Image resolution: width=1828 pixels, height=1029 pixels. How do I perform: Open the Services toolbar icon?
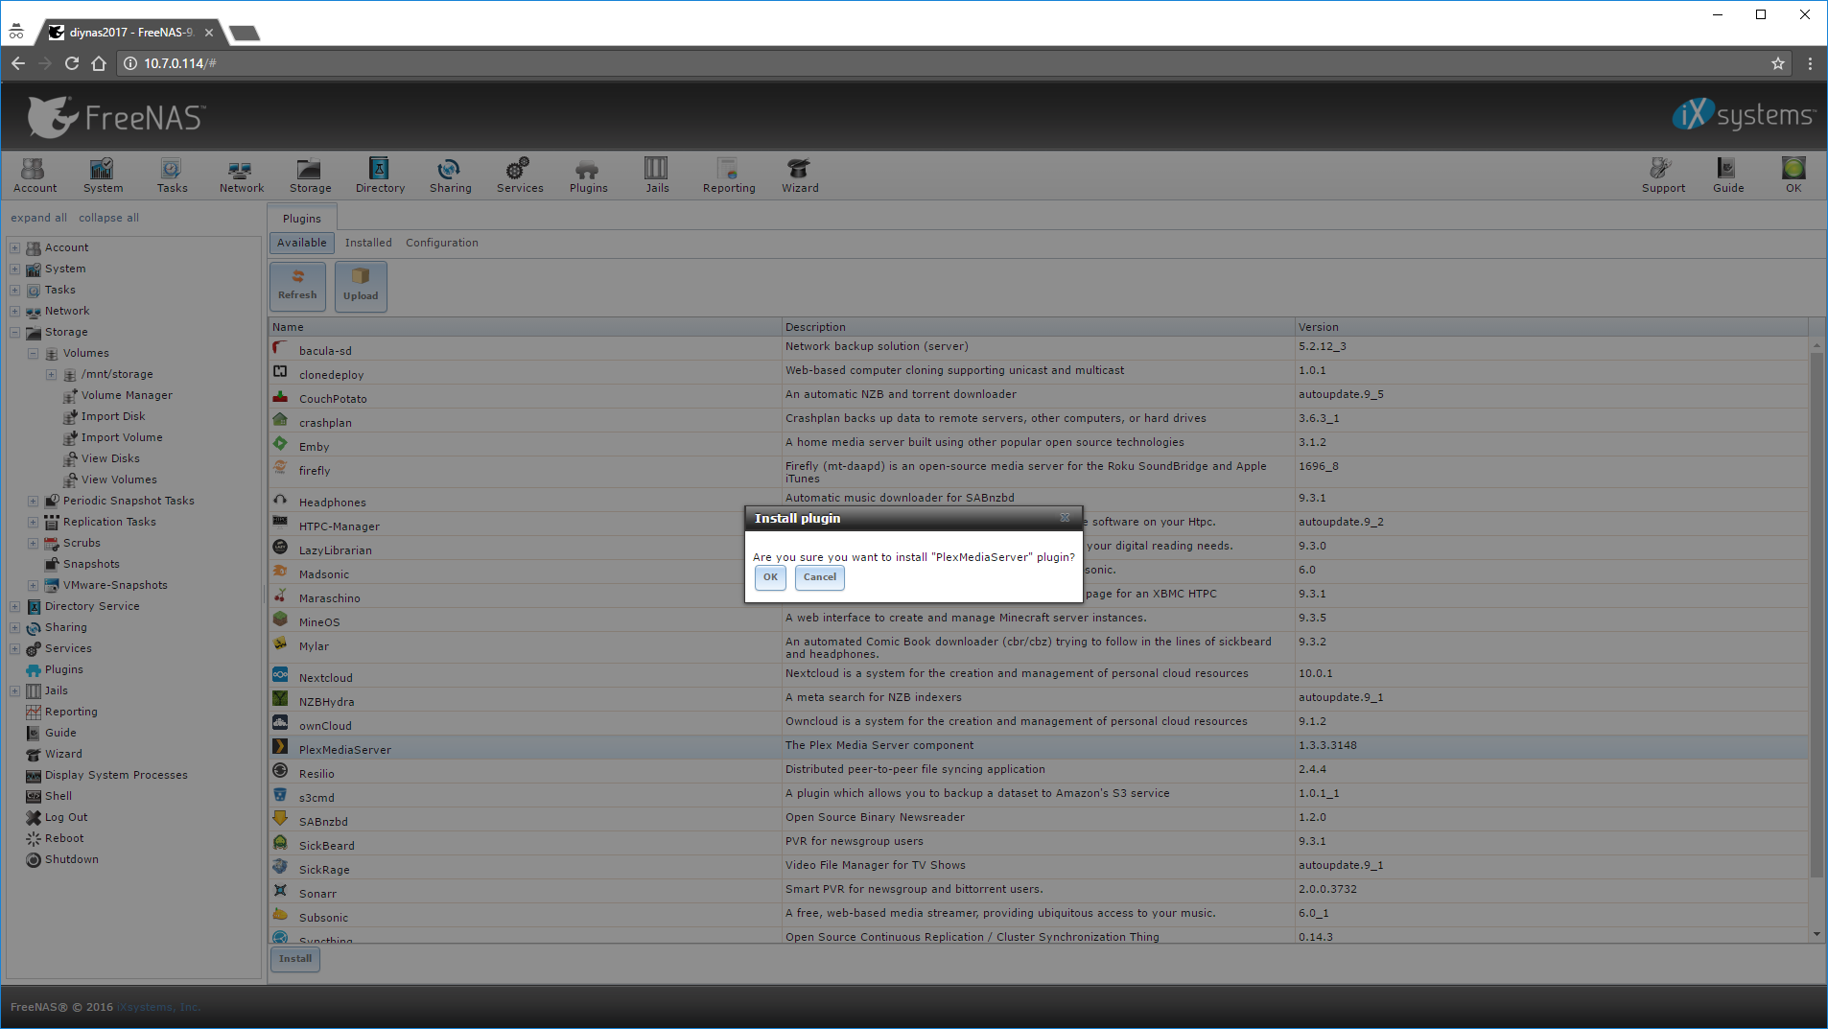click(x=520, y=175)
